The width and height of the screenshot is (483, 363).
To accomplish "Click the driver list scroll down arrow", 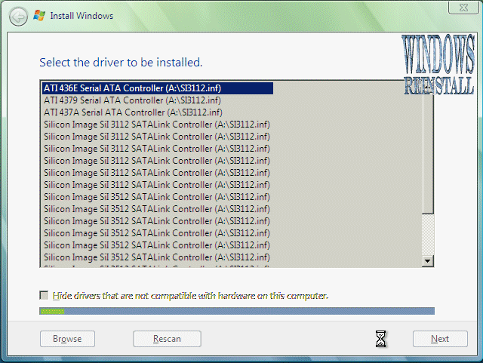I will 428,261.
